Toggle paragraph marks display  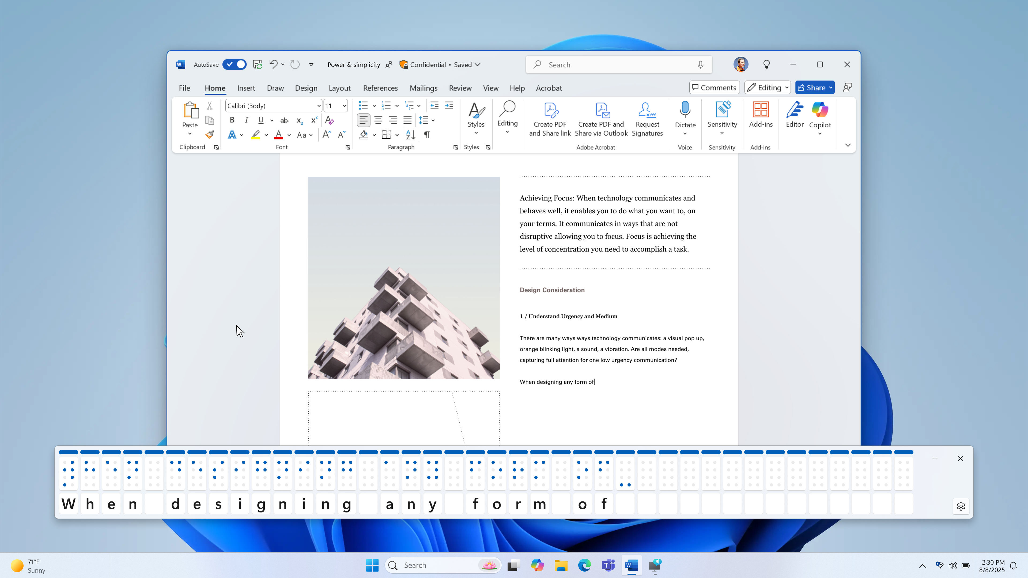pyautogui.click(x=427, y=135)
